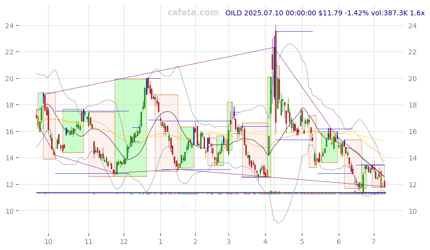Select month 3 on the time axis
Image resolution: width=430 pixels, height=250 pixels.
(228, 242)
